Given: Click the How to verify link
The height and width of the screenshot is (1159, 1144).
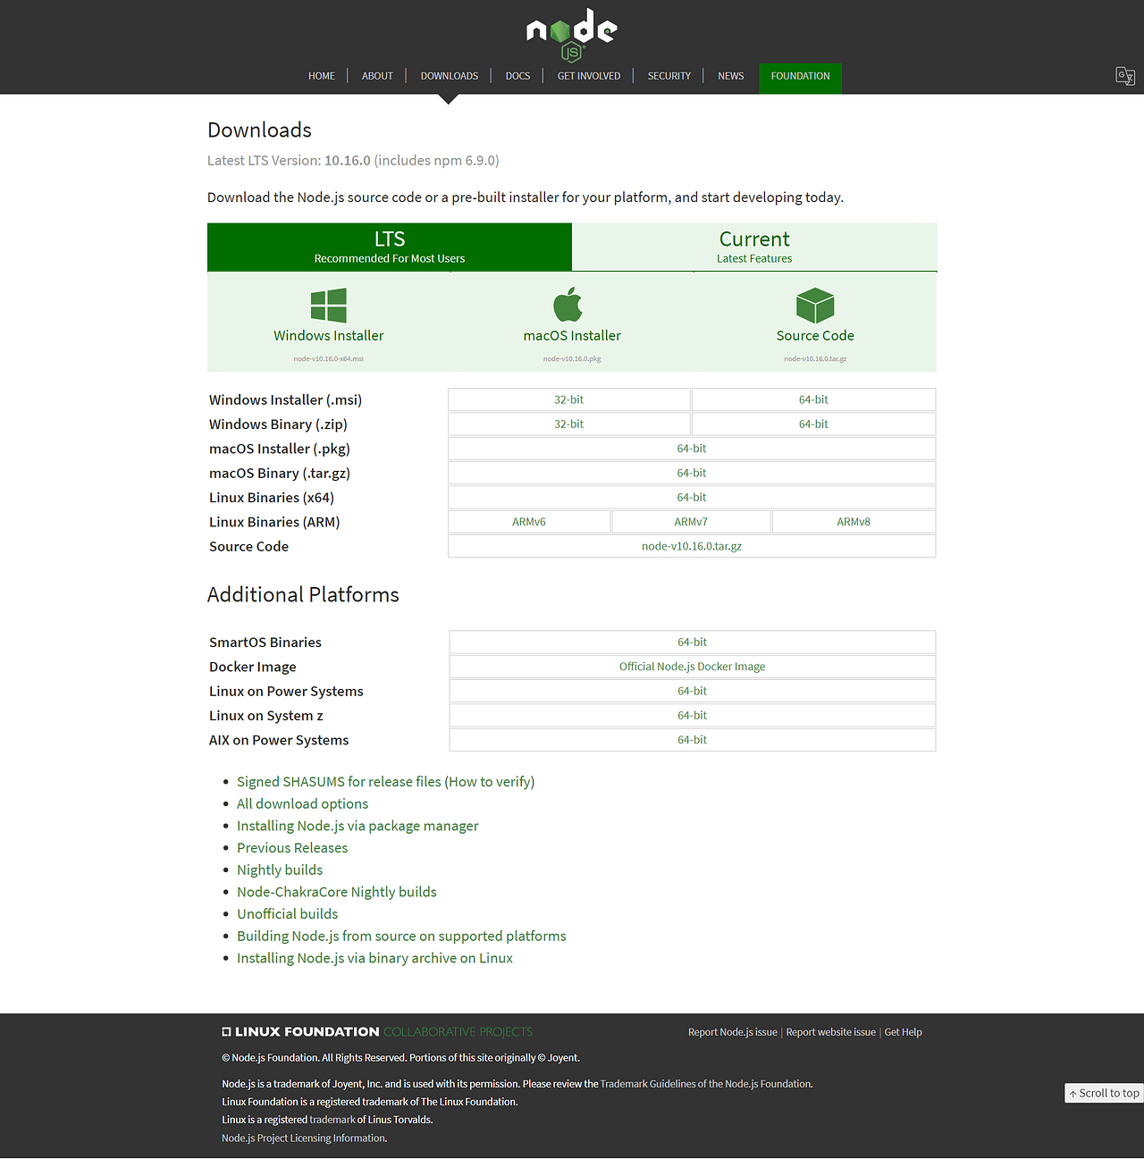Looking at the screenshot, I should pyautogui.click(x=489, y=781).
